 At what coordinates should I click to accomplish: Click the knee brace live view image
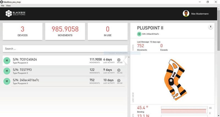tap(175, 80)
